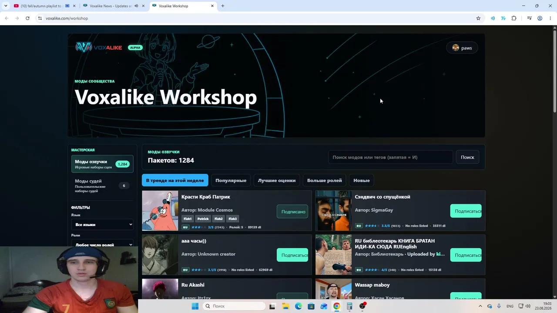
Task: Go back to the previous page
Action: point(7,18)
